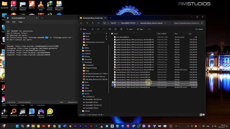This screenshot has width=230, height=129.
Task: Open Notepad File menu
Action: [x=8, y=22]
